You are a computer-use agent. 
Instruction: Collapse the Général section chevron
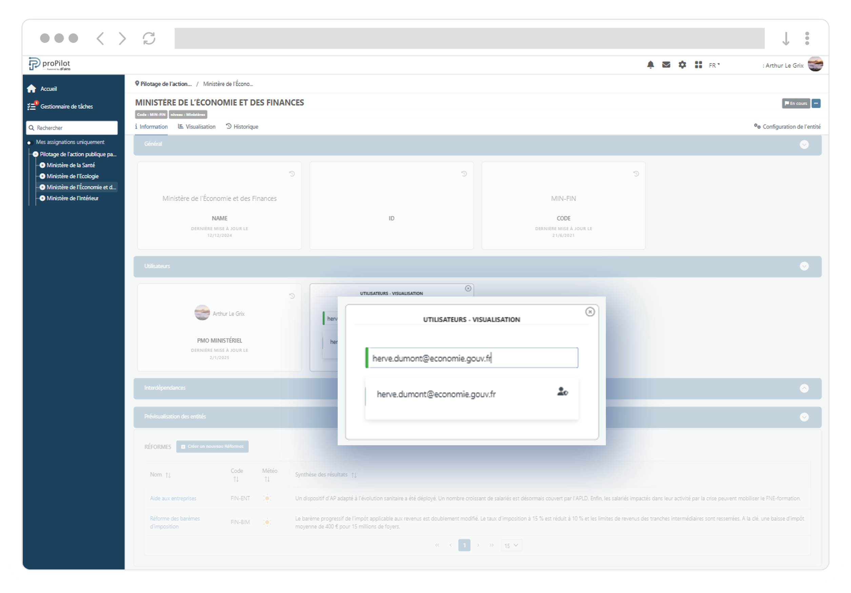tap(804, 144)
